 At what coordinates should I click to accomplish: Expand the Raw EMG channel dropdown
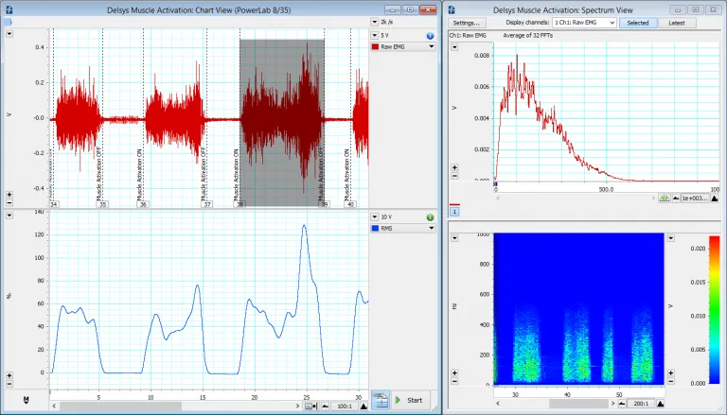(x=432, y=45)
